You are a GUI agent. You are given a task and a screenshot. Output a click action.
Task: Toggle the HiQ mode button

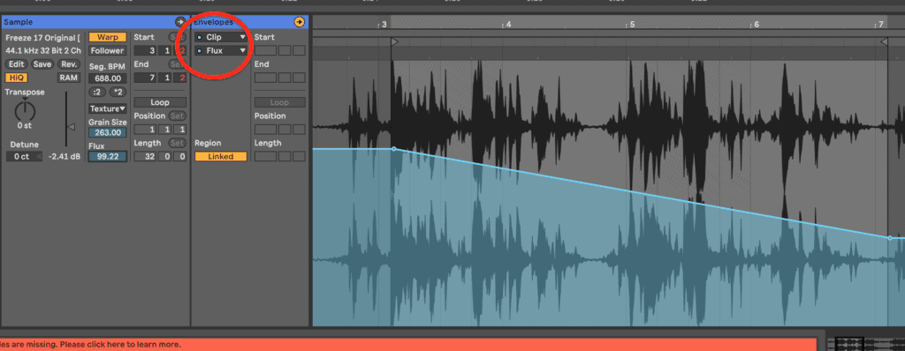tap(16, 78)
